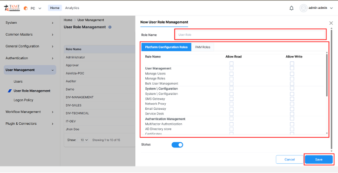Switch to the Home tab
Screen dimensions: 338x173
[55, 8]
